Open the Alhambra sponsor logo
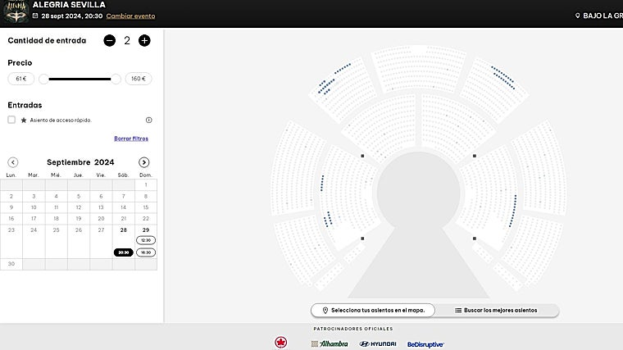623x350 pixels. (x=330, y=343)
